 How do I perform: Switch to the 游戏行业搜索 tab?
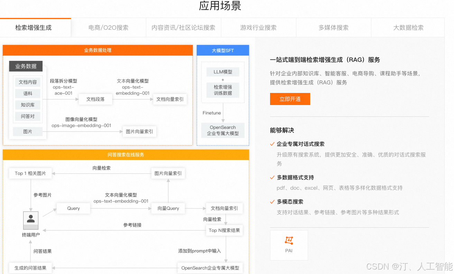[x=258, y=28]
